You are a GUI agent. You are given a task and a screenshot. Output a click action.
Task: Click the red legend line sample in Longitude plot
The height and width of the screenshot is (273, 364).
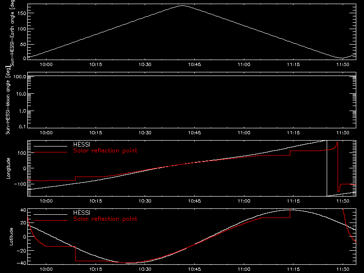tap(51, 152)
